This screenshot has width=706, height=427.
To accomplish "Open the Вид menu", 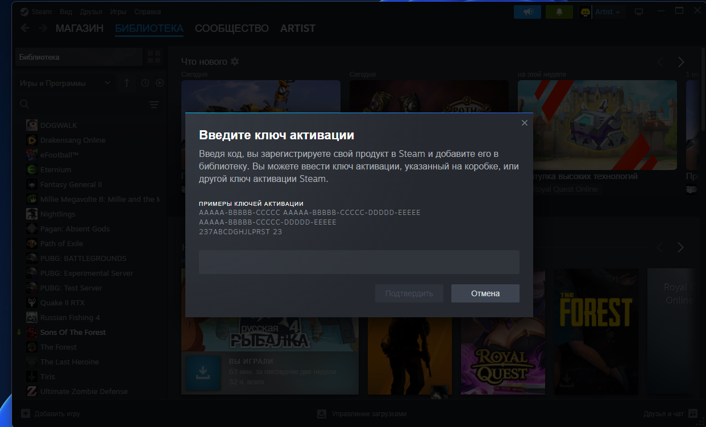I will pyautogui.click(x=66, y=11).
